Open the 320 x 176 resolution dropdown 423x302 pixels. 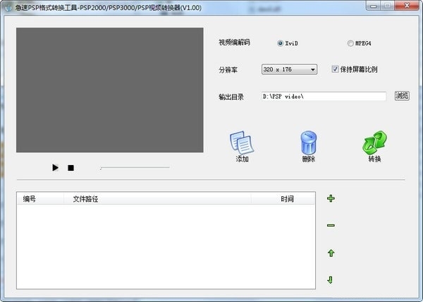(x=289, y=69)
